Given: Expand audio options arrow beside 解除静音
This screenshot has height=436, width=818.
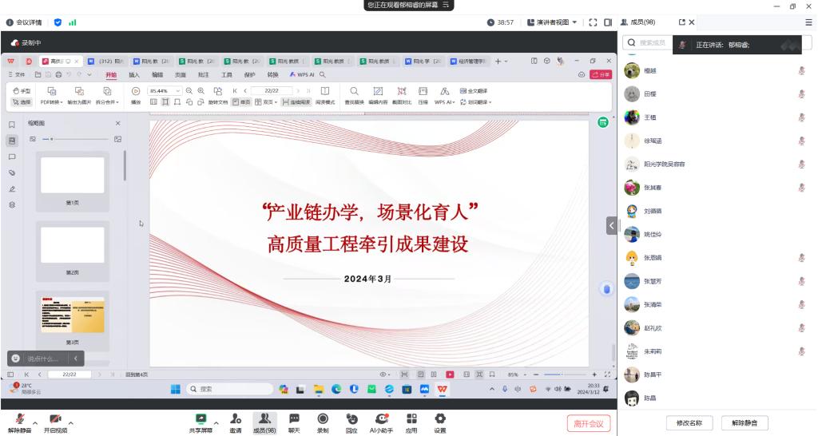Looking at the screenshot, I should pyautogui.click(x=37, y=422).
